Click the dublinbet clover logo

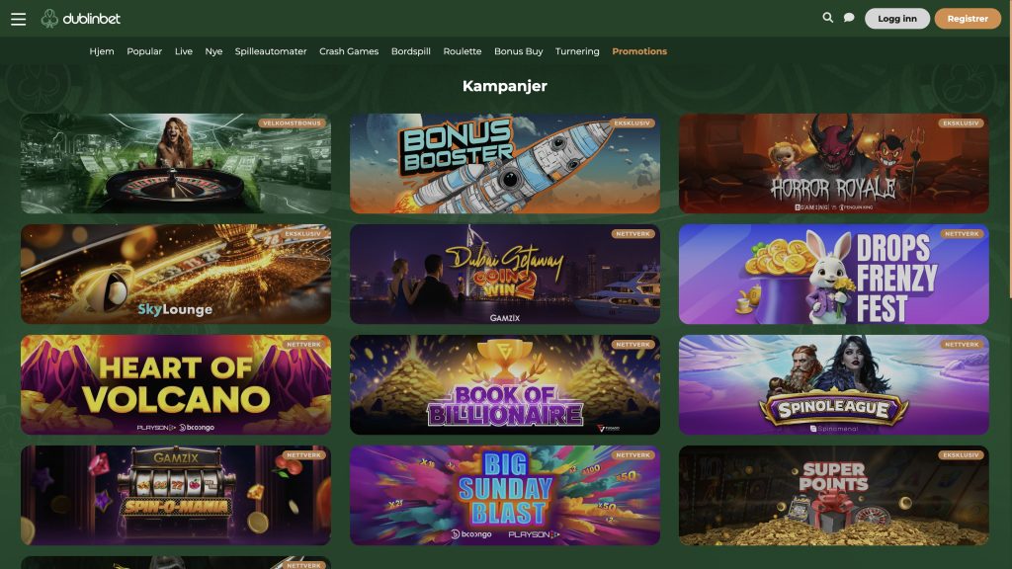(x=81, y=19)
